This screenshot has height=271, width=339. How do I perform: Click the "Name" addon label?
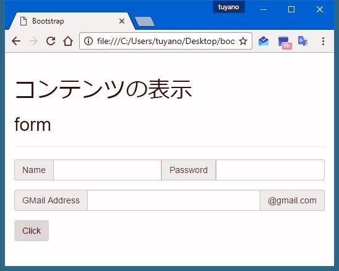(x=34, y=170)
